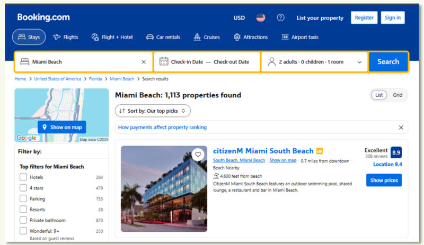Click the Show on map link under citizenM
Screen dimensions: 424x245
click(283, 160)
